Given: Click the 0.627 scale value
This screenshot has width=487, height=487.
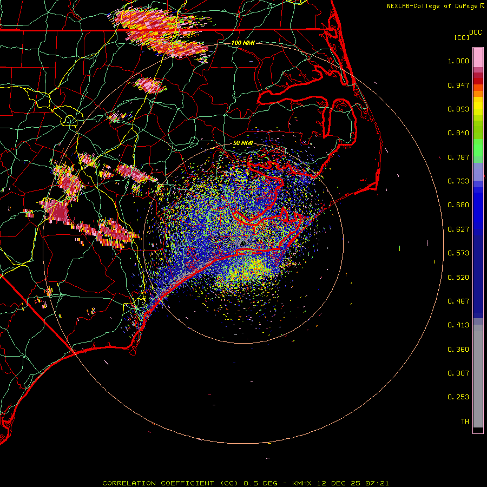Looking at the screenshot, I should click(458, 229).
